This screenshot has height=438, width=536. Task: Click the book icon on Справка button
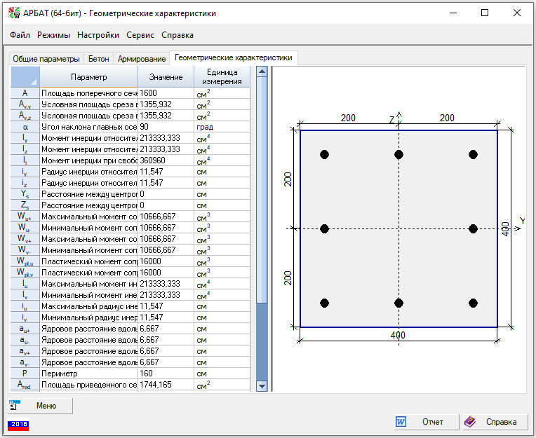(x=470, y=422)
